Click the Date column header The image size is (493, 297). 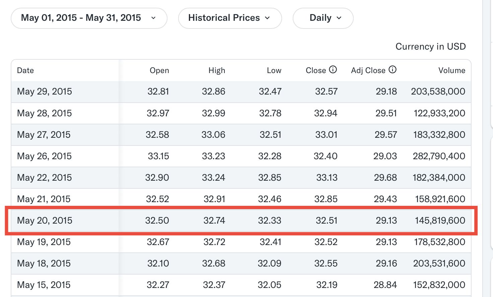pos(25,70)
